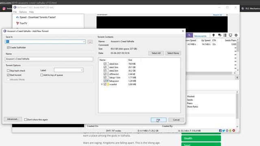Click the Select None button
This screenshot has height=146, width=260.
pos(173,53)
